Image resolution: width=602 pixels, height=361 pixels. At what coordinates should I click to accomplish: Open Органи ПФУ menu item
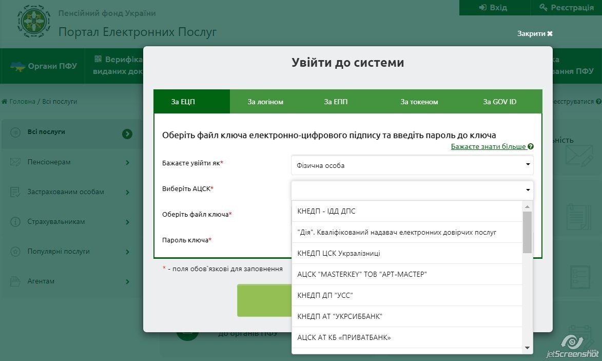tap(43, 66)
